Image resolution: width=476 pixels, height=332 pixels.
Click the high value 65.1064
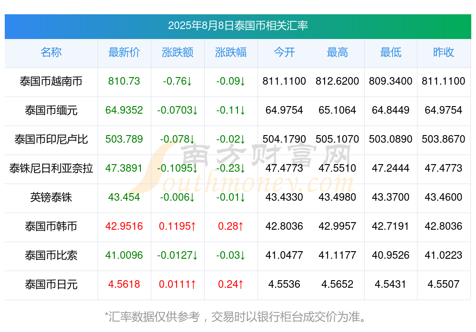pyautogui.click(x=337, y=110)
